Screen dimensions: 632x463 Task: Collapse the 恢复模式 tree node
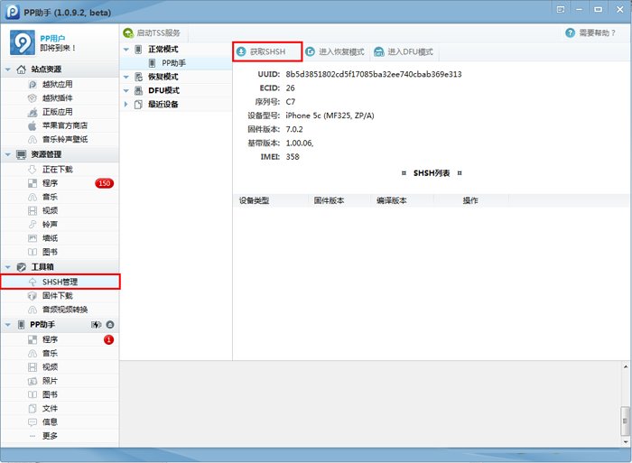tap(125, 77)
